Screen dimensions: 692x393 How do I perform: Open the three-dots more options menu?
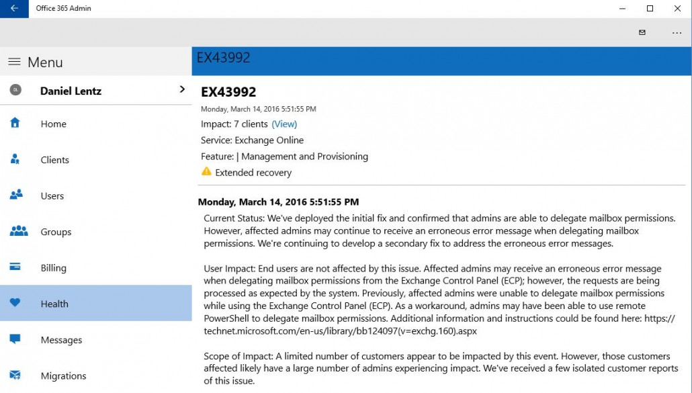[x=677, y=32]
